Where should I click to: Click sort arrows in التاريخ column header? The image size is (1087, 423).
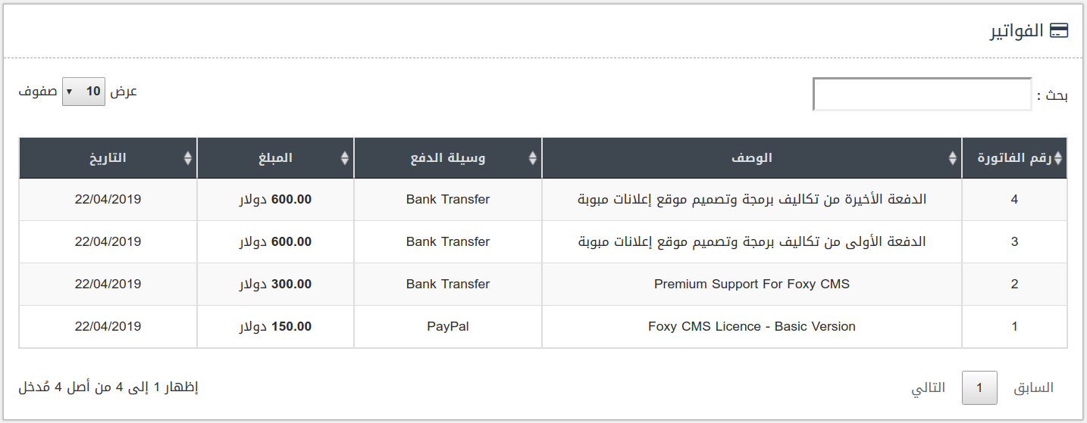tap(188, 158)
